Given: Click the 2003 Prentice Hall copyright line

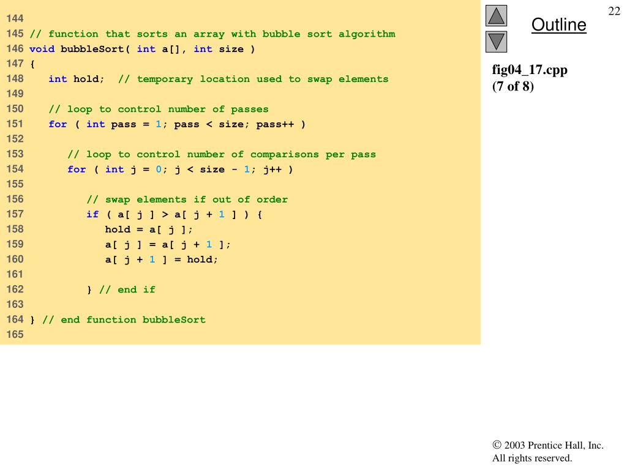Looking at the screenshot, I should click(548, 445).
